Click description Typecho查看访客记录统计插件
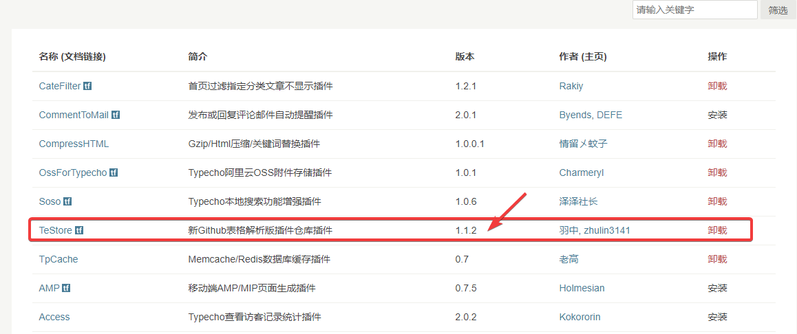Screen dimensions: 797x334 click(255, 318)
